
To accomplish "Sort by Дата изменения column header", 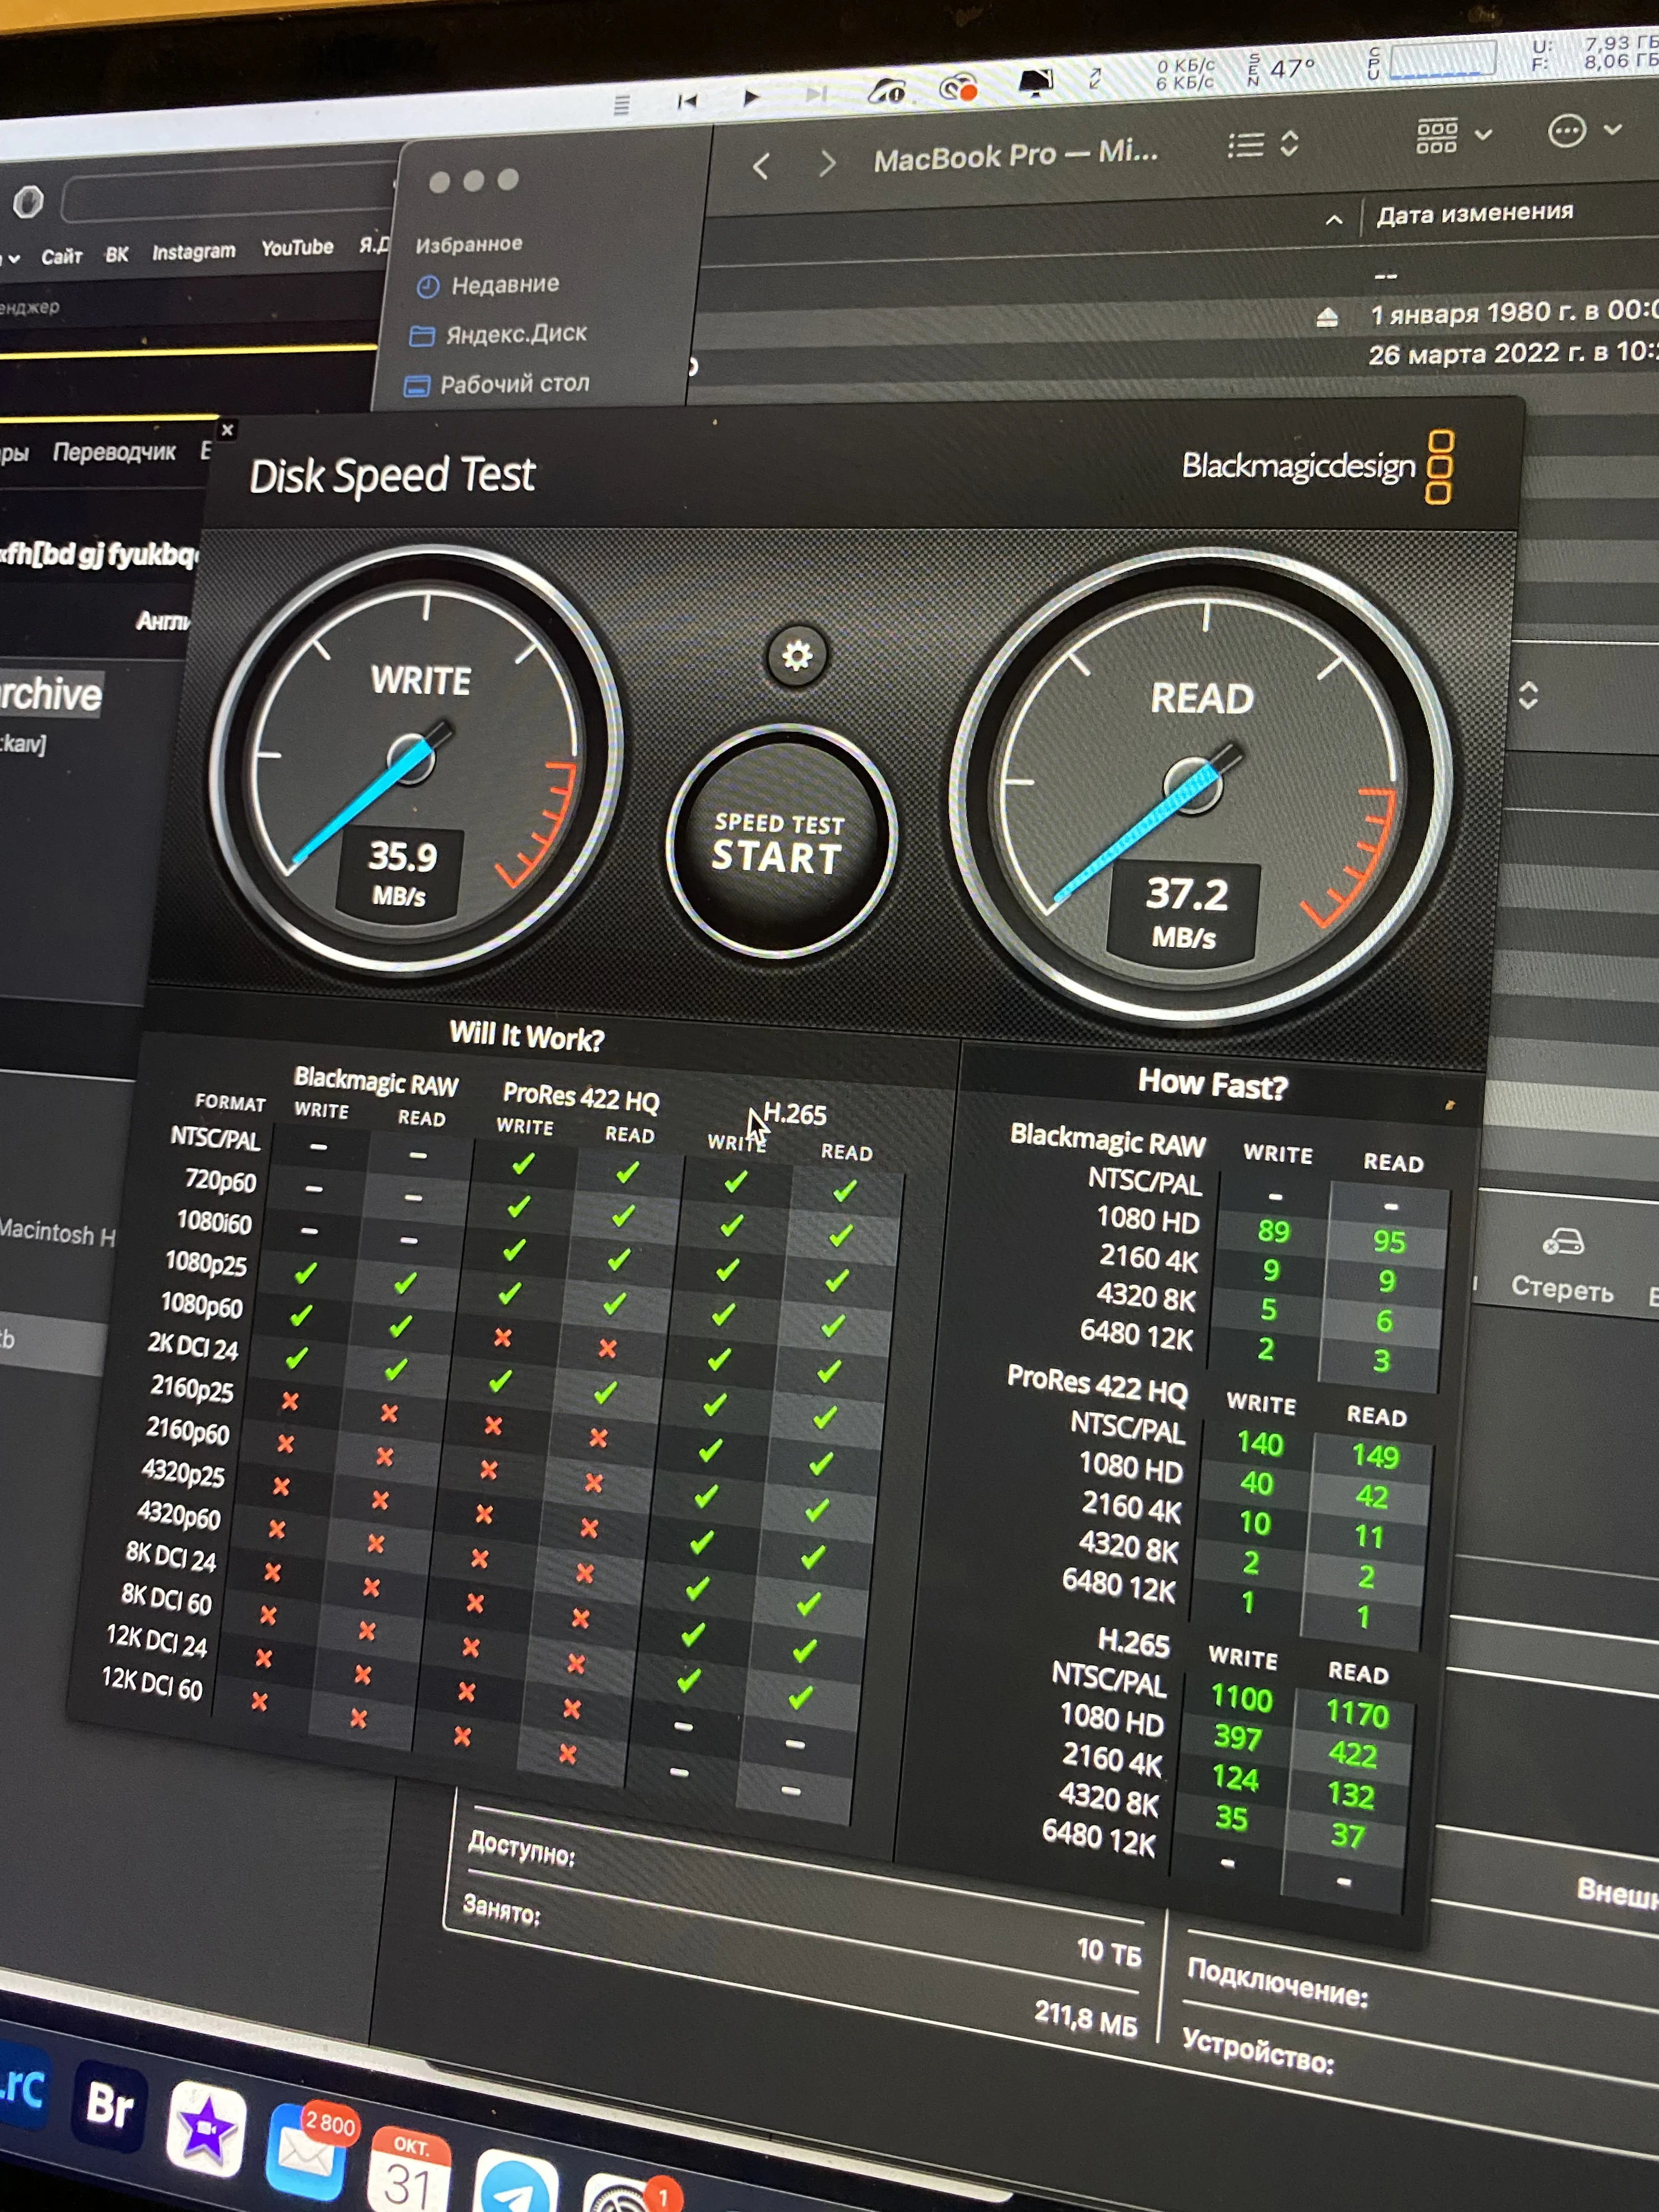I will 1474,213.
